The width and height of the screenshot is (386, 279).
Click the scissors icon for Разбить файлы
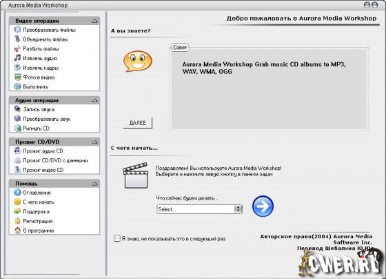coord(17,48)
